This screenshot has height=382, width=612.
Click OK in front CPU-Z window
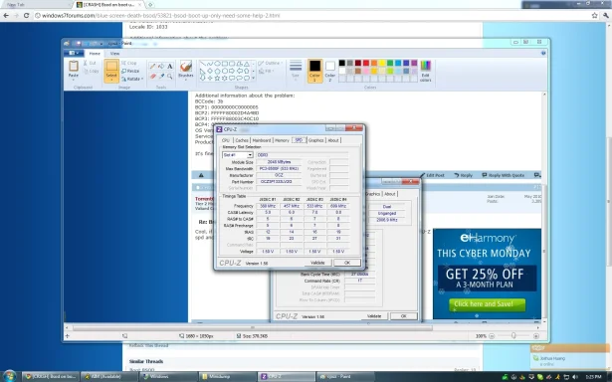(x=347, y=263)
